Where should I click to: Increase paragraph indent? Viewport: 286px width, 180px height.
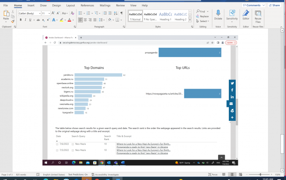coord(110,13)
